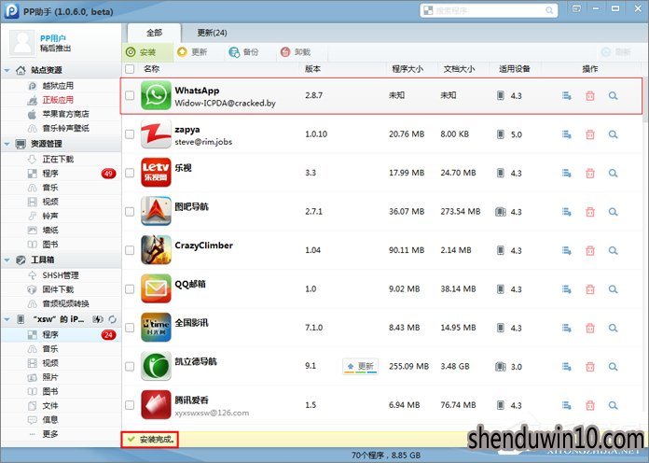Click the search programs field
Screen dimensions: 649x463
click(x=489, y=10)
